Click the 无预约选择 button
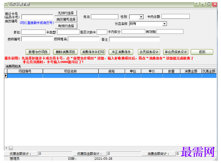 (x=66, y=13)
